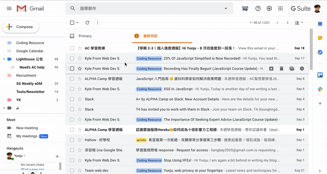
Task: Collapse the Lighthouse 公告 label tree
Action: (4, 59)
